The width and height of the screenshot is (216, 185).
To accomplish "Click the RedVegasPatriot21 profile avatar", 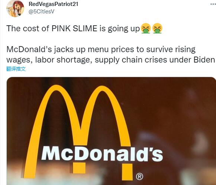I will (x=15, y=8).
